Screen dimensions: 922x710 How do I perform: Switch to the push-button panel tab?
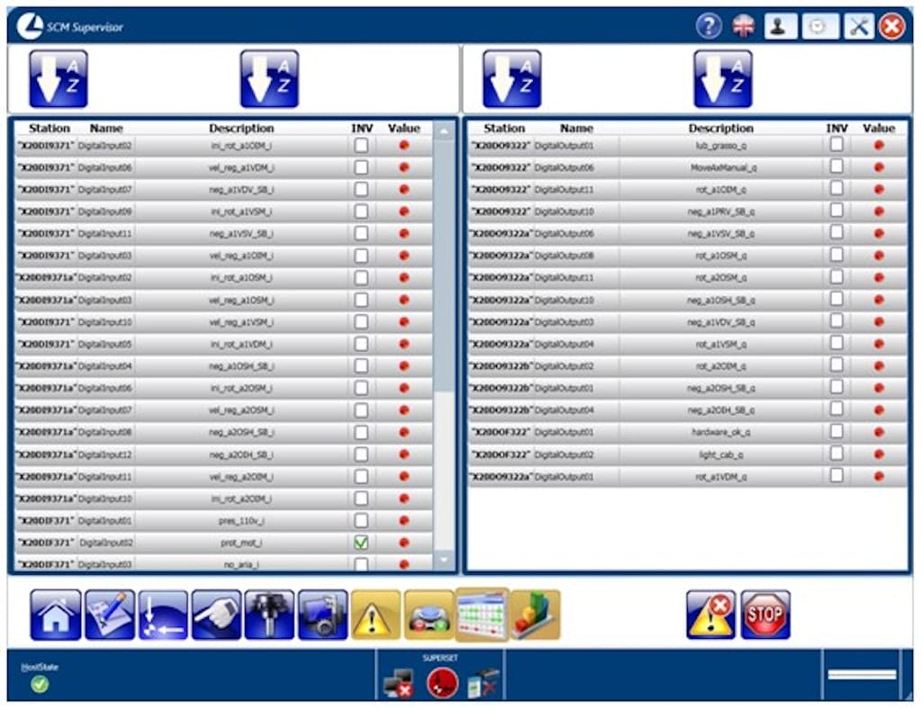[x=429, y=616]
